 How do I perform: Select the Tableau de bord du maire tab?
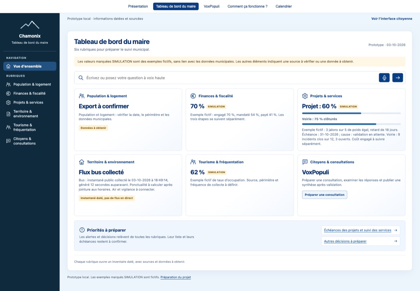point(176,6)
